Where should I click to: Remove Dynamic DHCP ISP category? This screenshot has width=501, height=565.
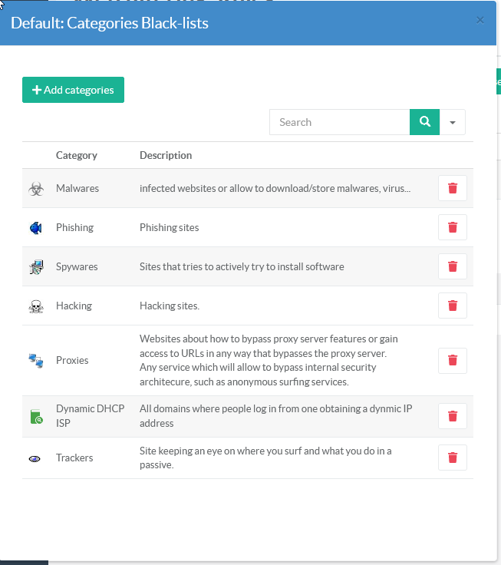452,416
